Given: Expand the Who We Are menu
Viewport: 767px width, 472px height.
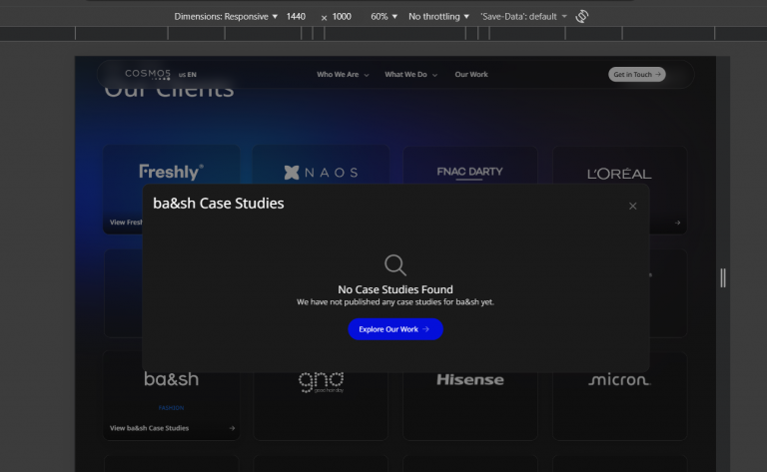Looking at the screenshot, I should (x=343, y=75).
